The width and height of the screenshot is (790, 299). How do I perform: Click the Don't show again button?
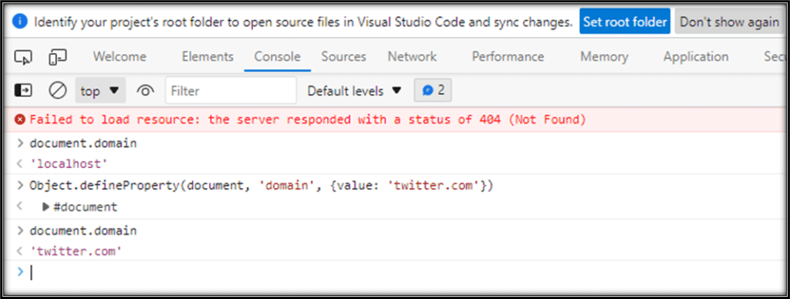click(729, 22)
